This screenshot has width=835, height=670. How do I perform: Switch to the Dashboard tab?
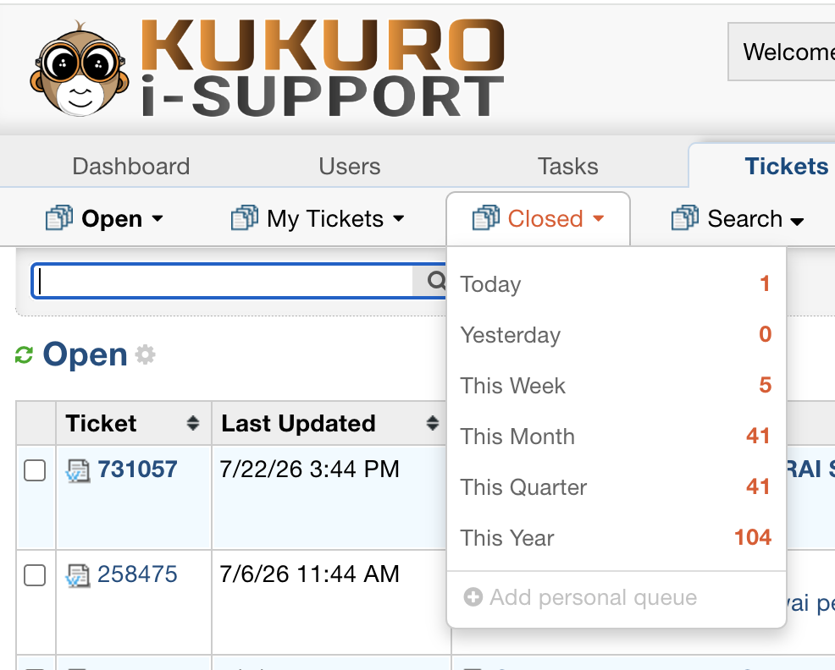point(131,166)
